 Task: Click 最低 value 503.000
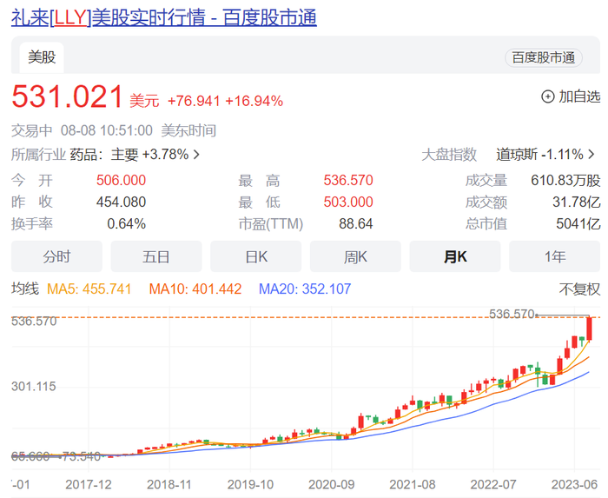[x=348, y=203]
